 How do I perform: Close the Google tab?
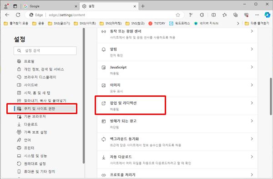[76, 6]
